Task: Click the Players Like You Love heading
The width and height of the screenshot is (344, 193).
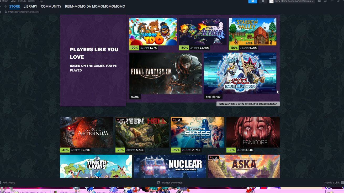Action: coord(94,53)
